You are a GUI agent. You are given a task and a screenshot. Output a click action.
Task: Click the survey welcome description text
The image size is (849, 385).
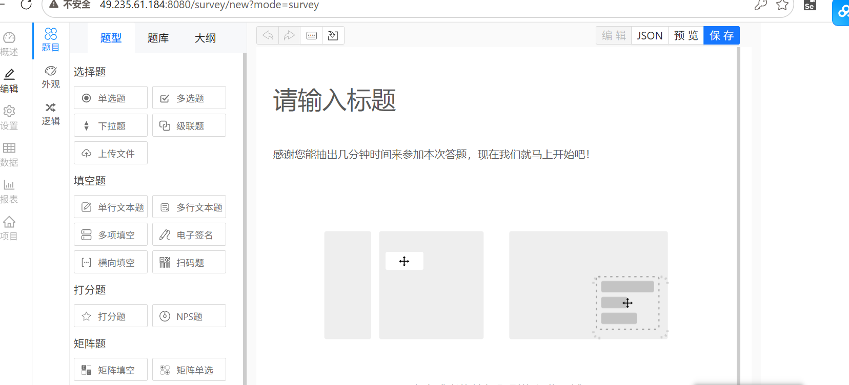point(431,154)
